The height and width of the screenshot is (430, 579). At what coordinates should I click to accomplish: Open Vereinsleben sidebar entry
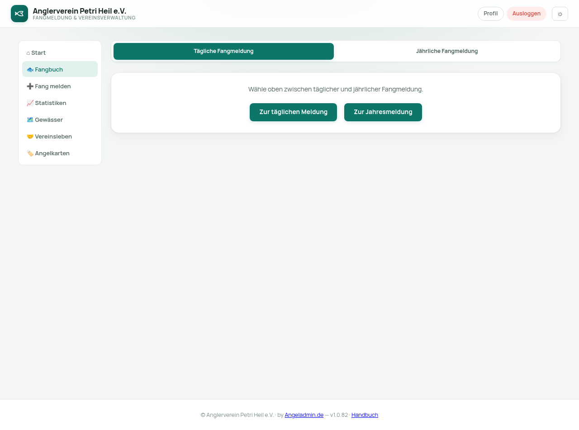click(60, 136)
